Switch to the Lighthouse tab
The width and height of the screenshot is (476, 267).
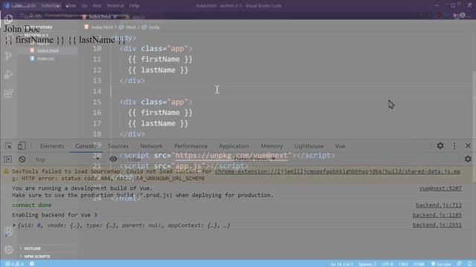tap(309, 146)
